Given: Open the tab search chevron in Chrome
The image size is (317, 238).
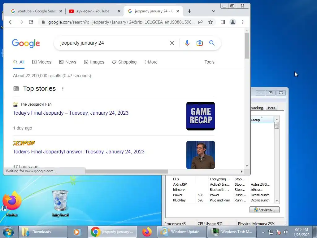Looking at the screenshot, I should 214,11.
